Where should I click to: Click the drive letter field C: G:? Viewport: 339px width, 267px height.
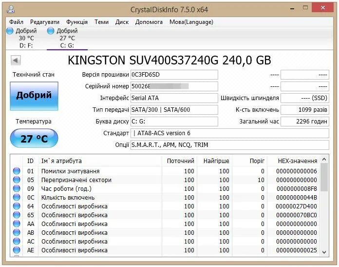(x=174, y=122)
